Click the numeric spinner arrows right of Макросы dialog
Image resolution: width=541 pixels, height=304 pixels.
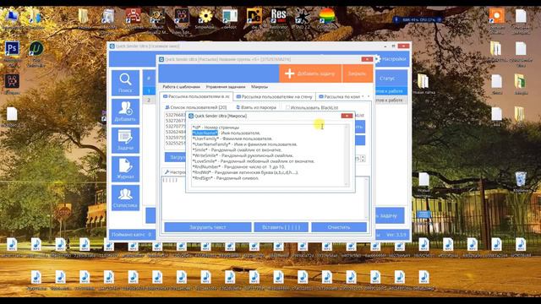[363, 158]
